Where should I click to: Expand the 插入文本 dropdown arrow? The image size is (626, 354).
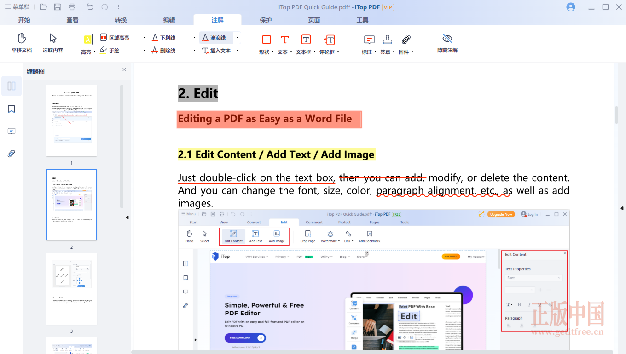(238, 51)
